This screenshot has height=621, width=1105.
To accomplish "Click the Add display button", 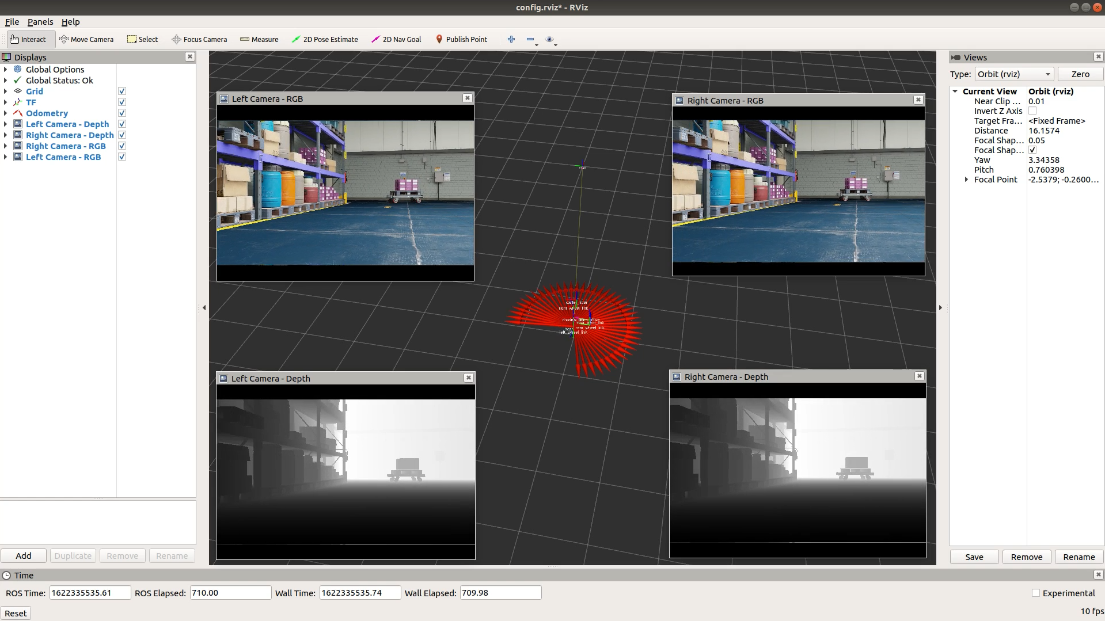I will pyautogui.click(x=24, y=555).
